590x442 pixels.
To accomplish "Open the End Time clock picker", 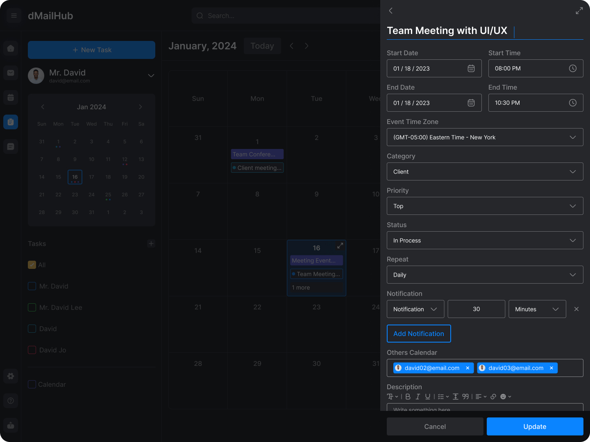I will 573,103.
